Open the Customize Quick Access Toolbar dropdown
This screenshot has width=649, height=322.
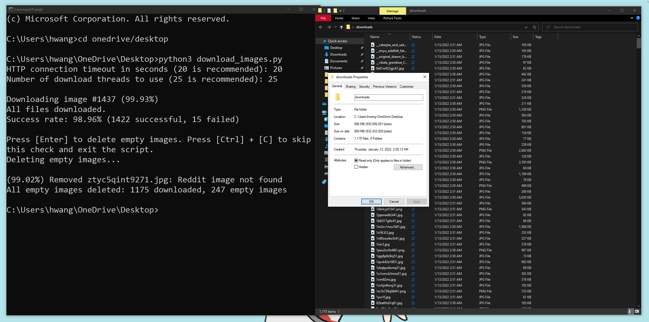click(x=340, y=10)
